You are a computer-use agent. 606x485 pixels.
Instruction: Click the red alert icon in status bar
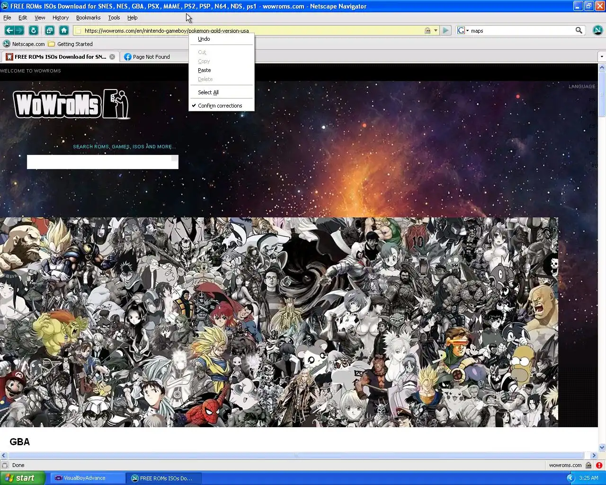point(599,465)
